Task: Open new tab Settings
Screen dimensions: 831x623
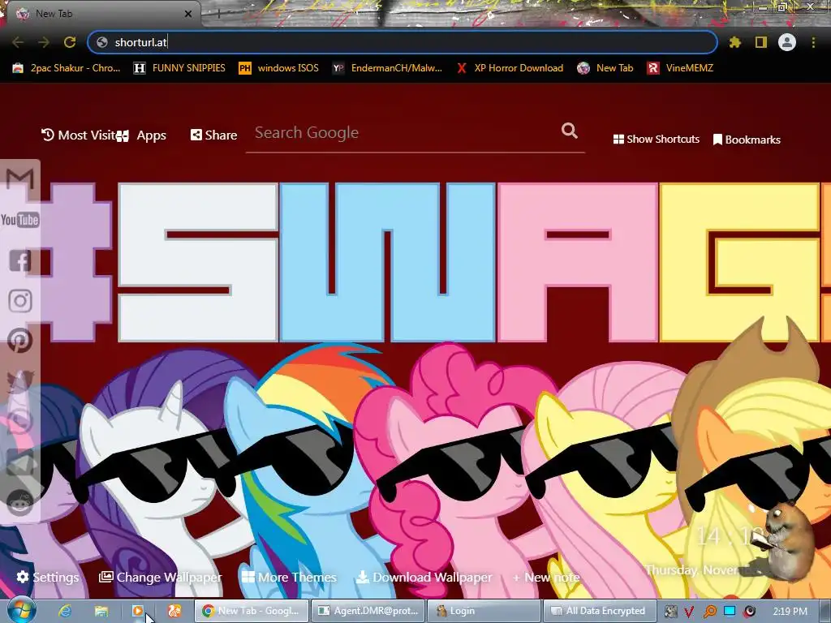Action: pyautogui.click(x=48, y=577)
